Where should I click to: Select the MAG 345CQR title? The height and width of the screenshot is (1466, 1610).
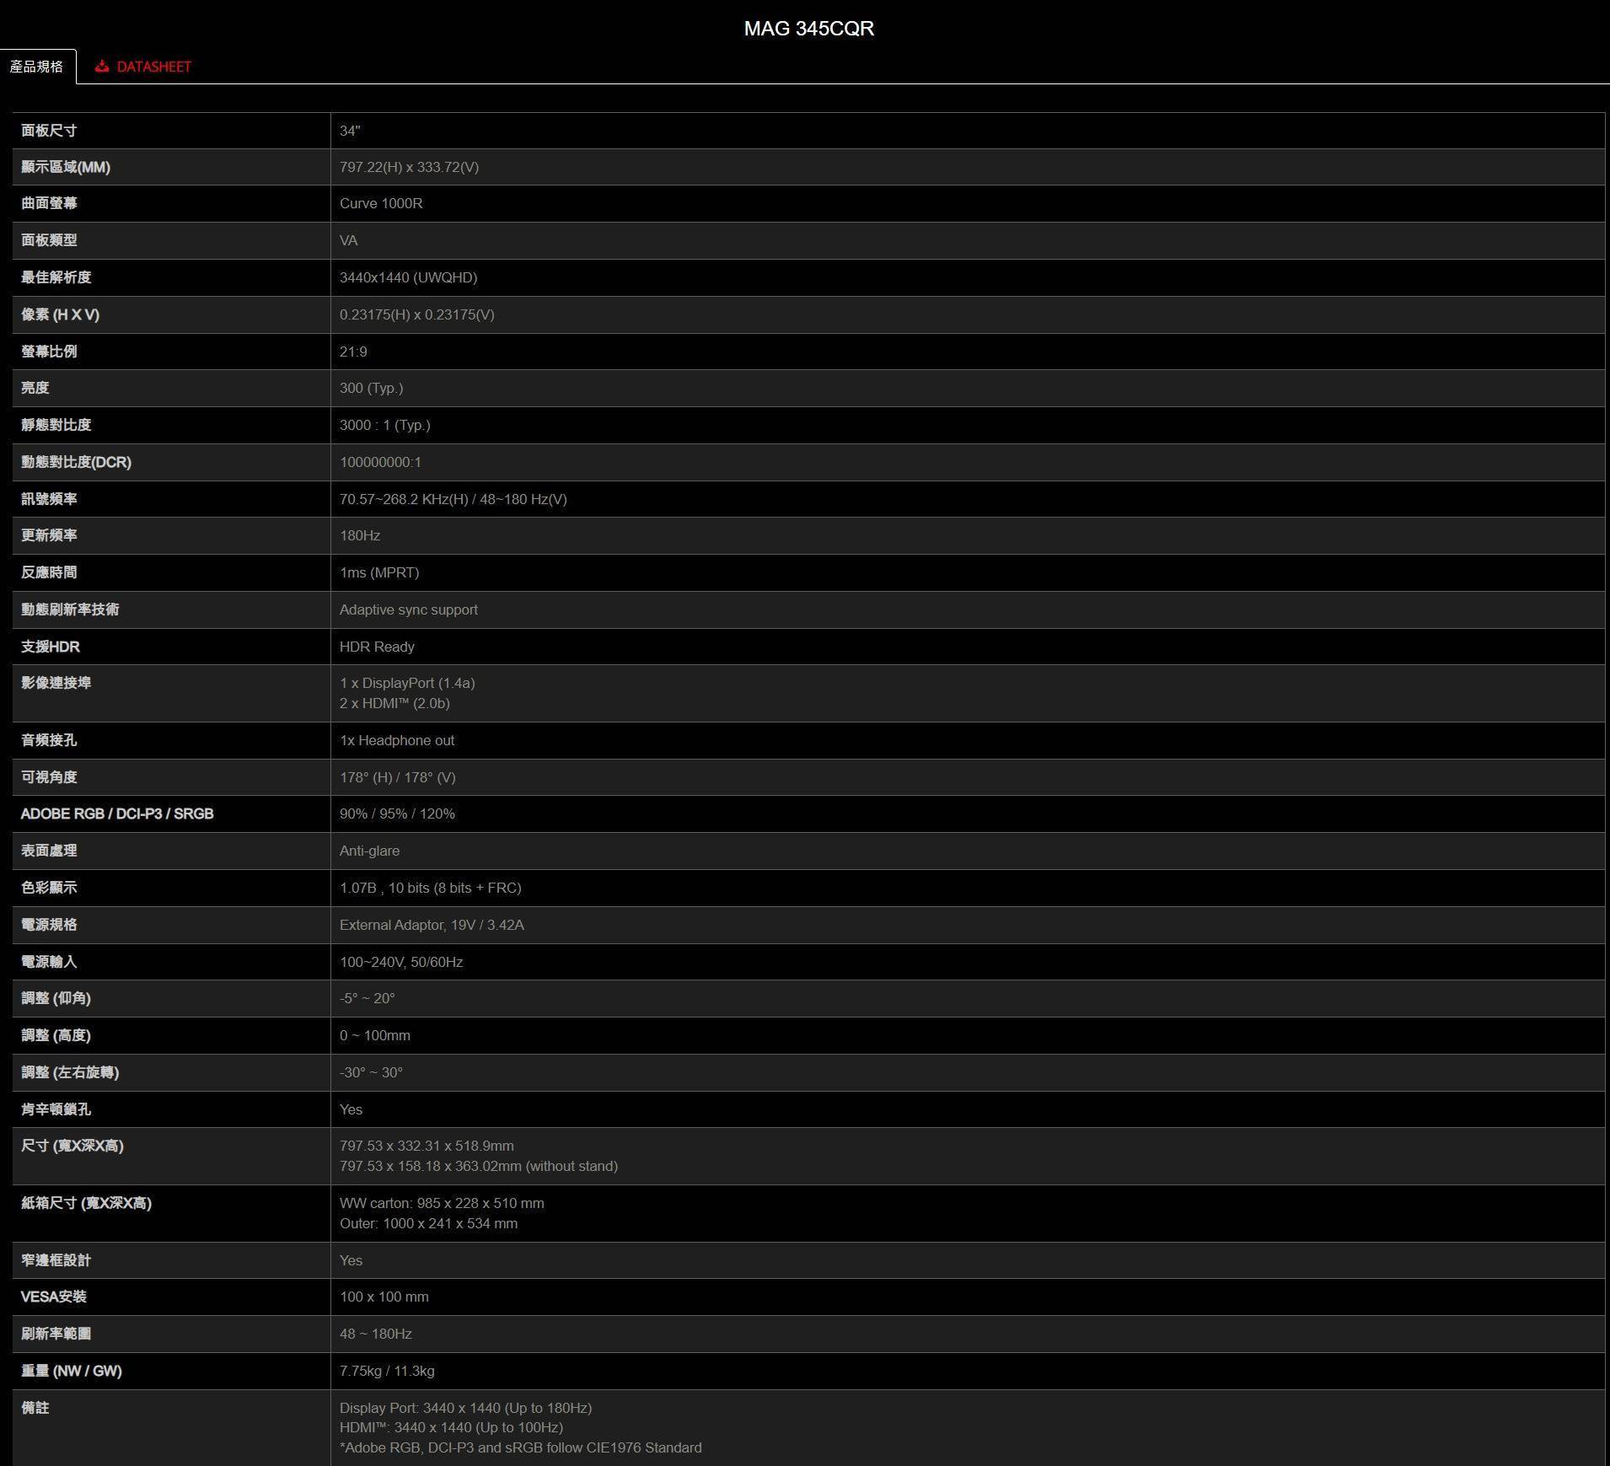click(808, 29)
